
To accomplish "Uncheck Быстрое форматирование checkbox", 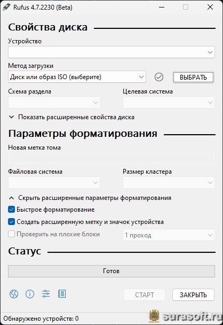I will click(11, 210).
